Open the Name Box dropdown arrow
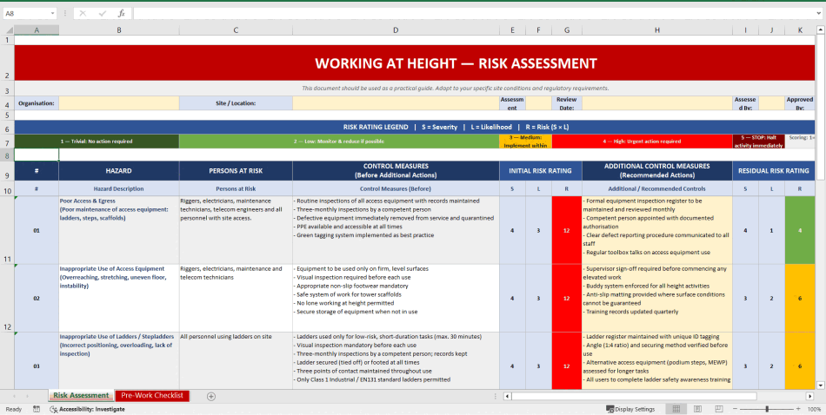 (54, 14)
